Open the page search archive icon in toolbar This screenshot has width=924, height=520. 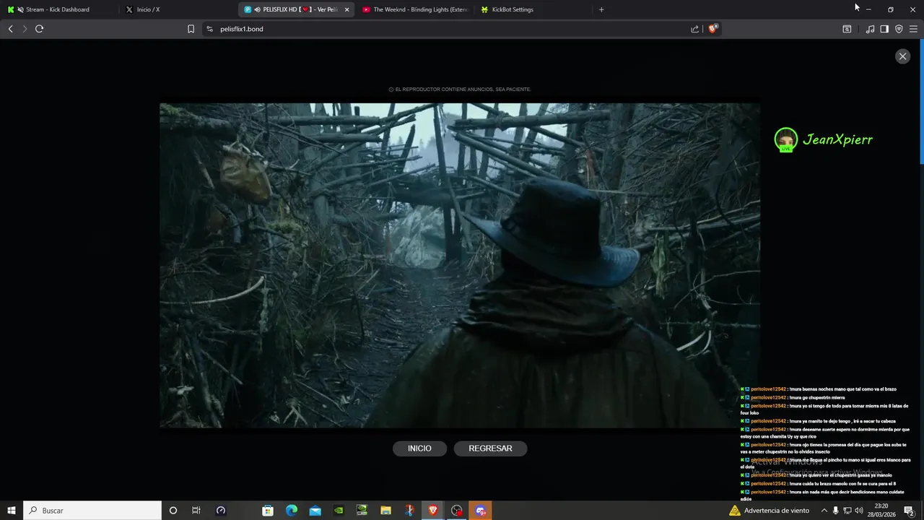coord(847,29)
